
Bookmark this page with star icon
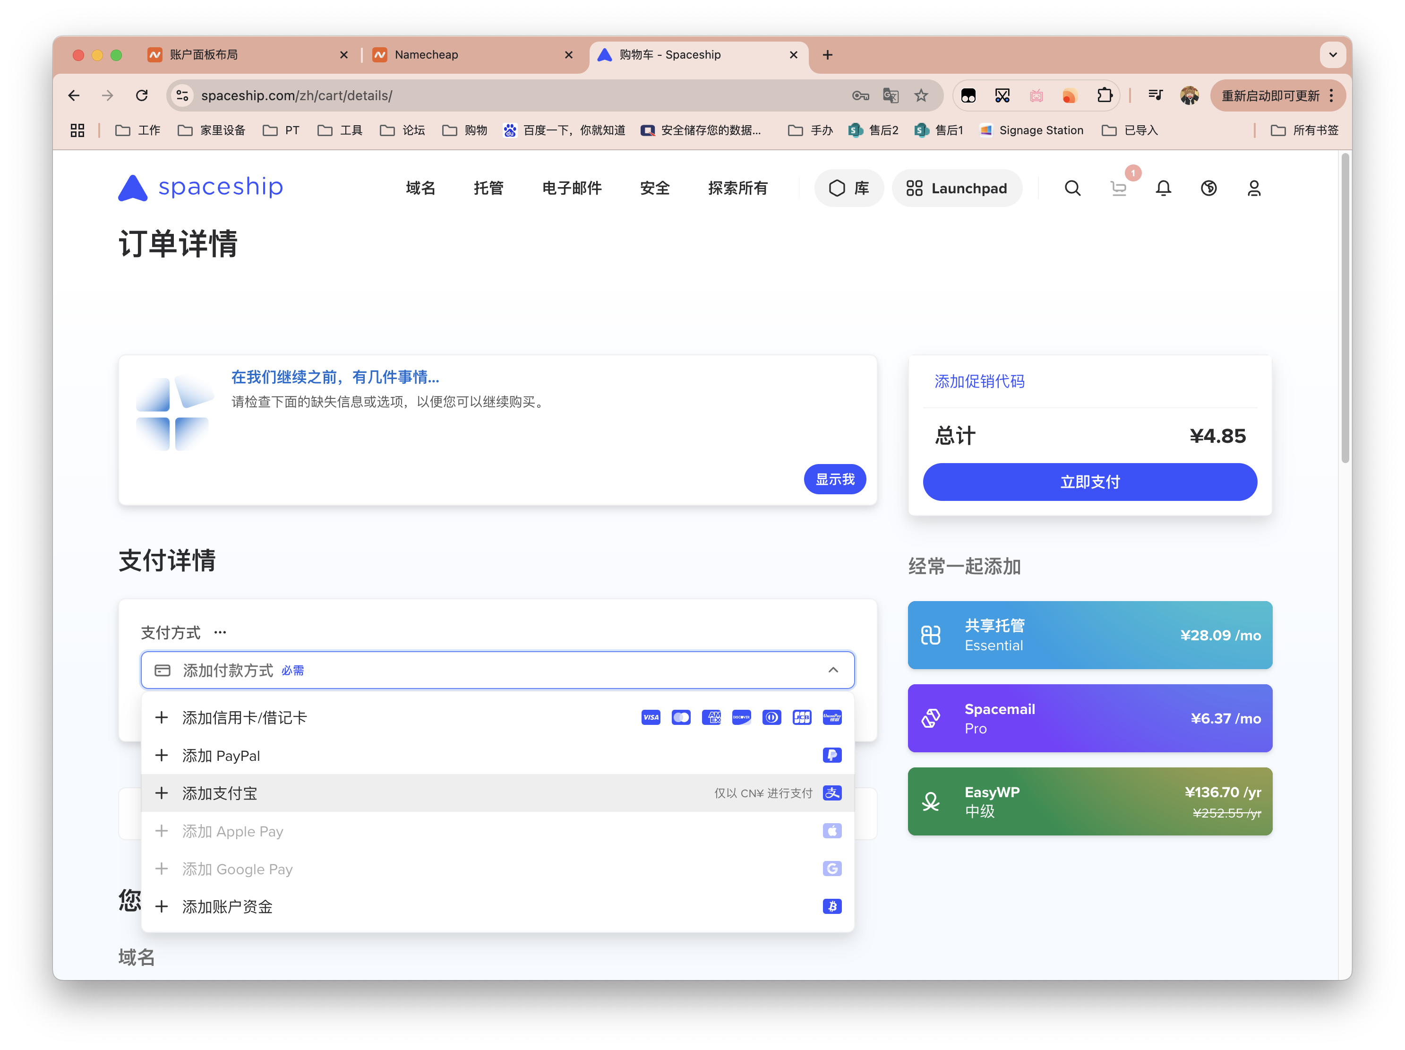(x=921, y=95)
